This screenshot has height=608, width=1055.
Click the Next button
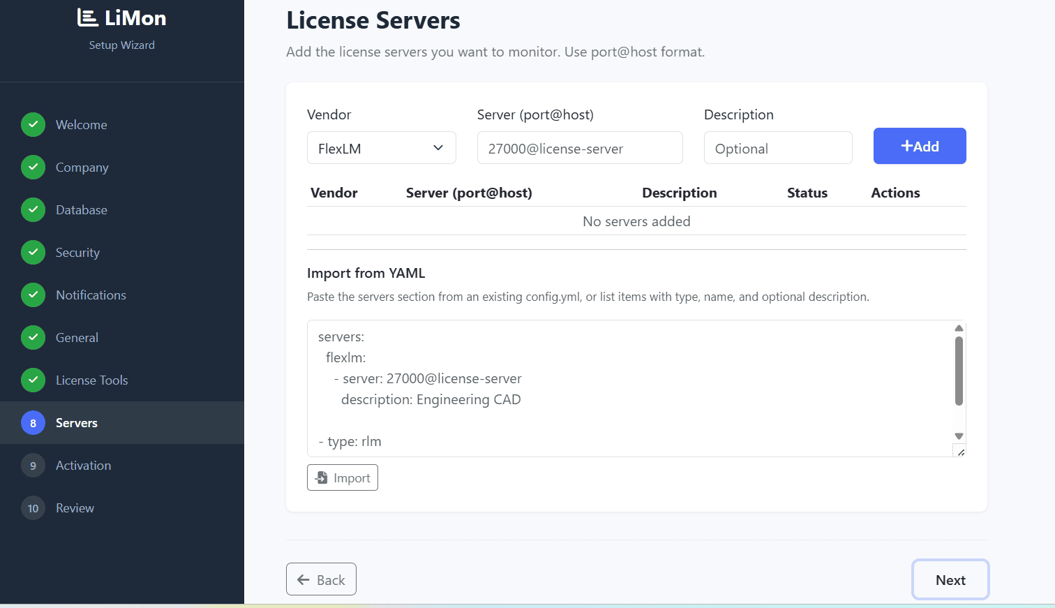(x=950, y=579)
